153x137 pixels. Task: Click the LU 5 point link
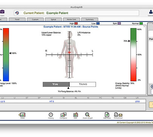pyautogui.click(x=3, y=101)
